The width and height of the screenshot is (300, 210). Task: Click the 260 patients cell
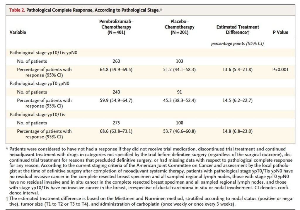coord(116,61)
